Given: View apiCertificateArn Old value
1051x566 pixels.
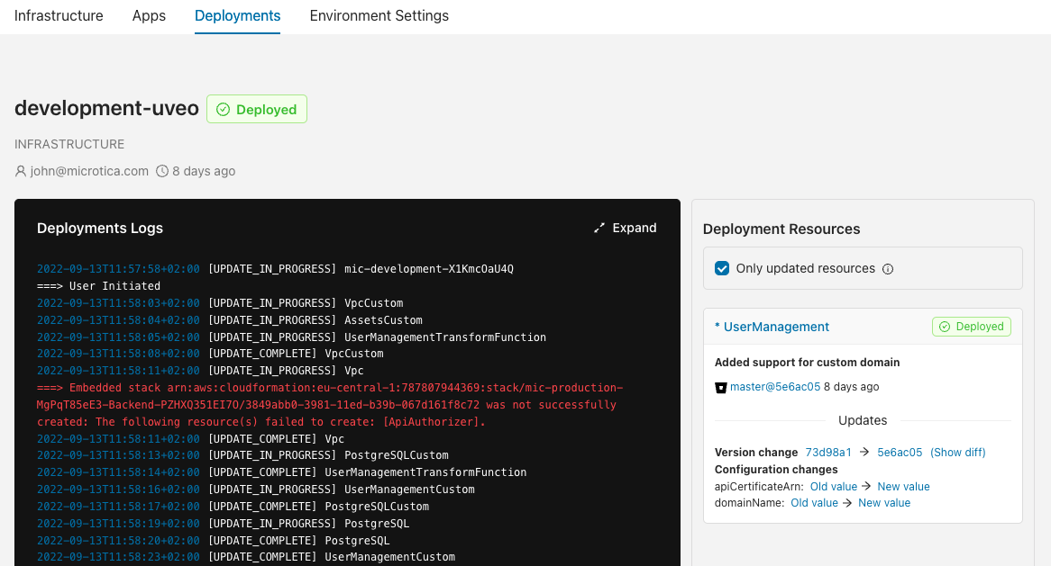Looking at the screenshot, I should 833,487.
